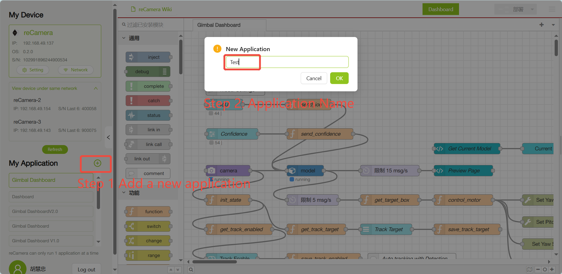Viewport: 562px width, 274px height.
Task: Select the link out node in palette
Action: (x=148, y=159)
